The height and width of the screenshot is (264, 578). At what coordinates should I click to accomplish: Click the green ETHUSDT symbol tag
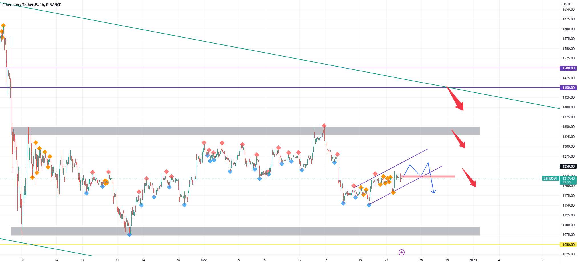[x=551, y=178]
